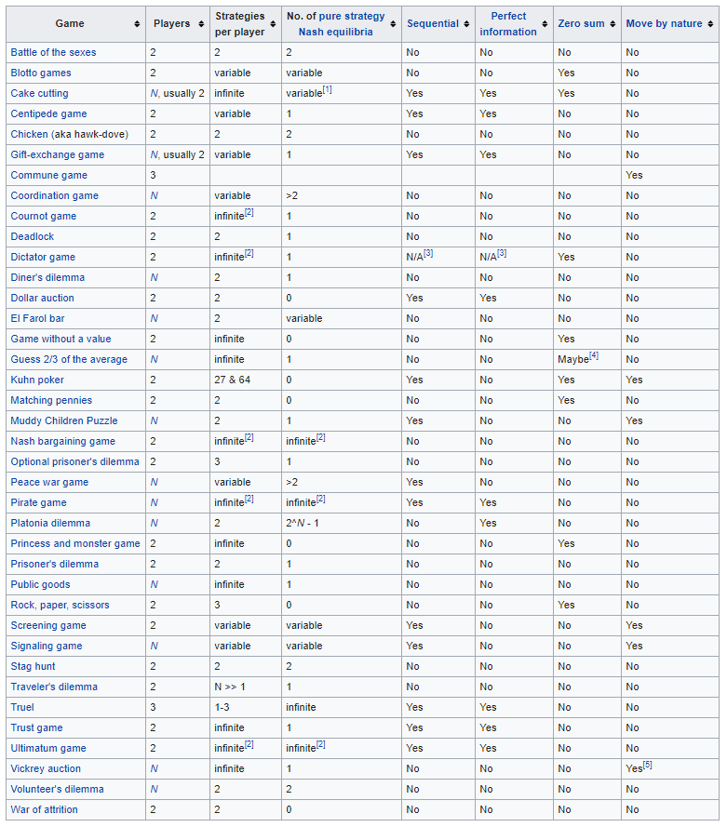The width and height of the screenshot is (727, 827).
Task: Open Battle of the sexes article
Action: click(x=53, y=52)
